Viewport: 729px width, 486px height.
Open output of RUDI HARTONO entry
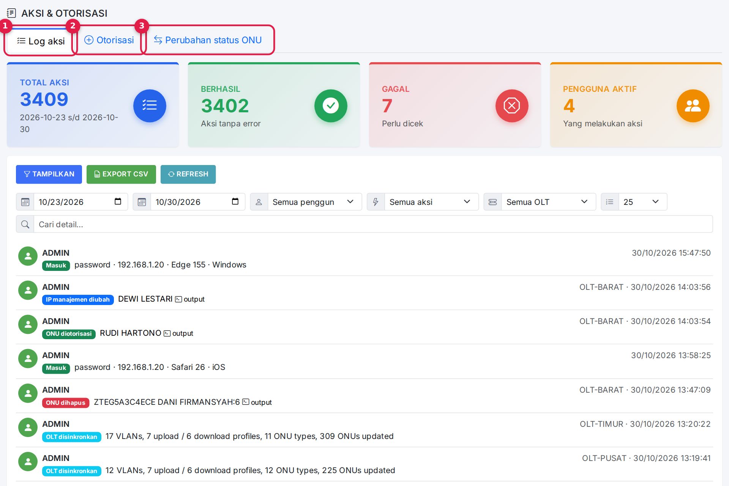click(x=178, y=333)
